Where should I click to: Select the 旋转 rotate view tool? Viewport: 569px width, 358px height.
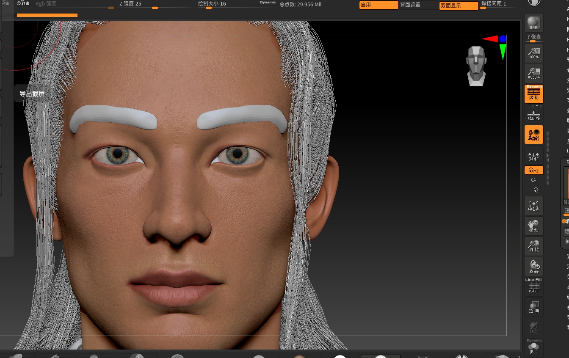pyautogui.click(x=533, y=267)
